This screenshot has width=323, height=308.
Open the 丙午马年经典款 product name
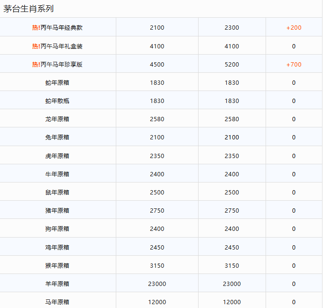click(62, 28)
